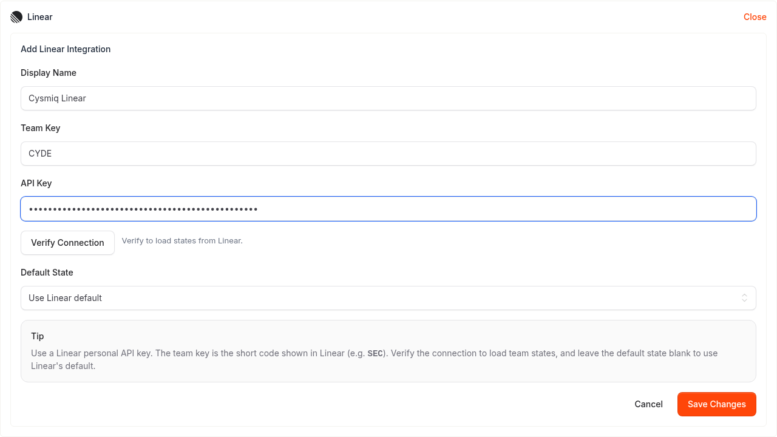This screenshot has height=437, width=777.
Task: Click Cancel to discard changes
Action: point(648,404)
